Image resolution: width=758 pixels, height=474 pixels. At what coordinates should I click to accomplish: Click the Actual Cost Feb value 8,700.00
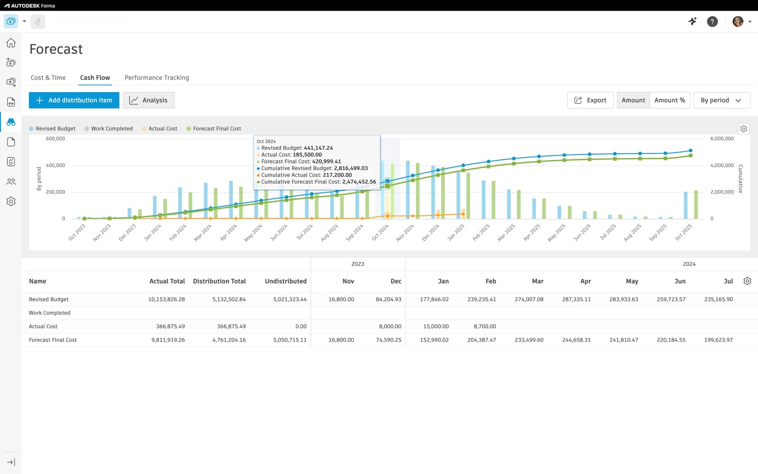[x=485, y=327]
